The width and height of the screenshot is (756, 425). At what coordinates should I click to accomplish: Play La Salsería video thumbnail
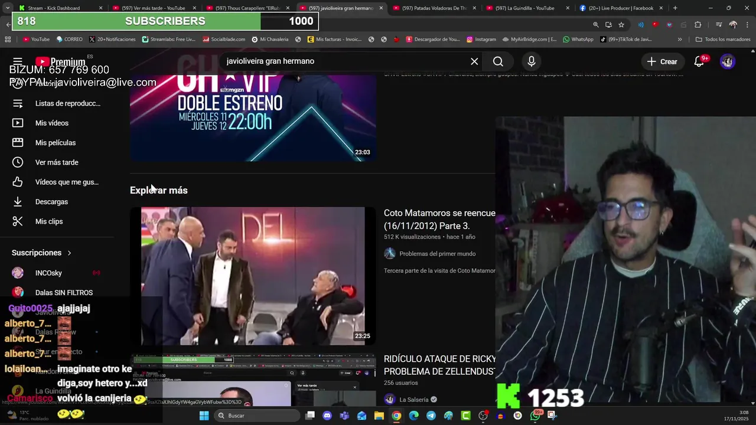(x=253, y=381)
